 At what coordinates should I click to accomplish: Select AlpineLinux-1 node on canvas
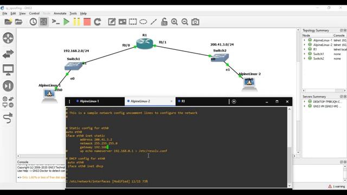pos(49,95)
